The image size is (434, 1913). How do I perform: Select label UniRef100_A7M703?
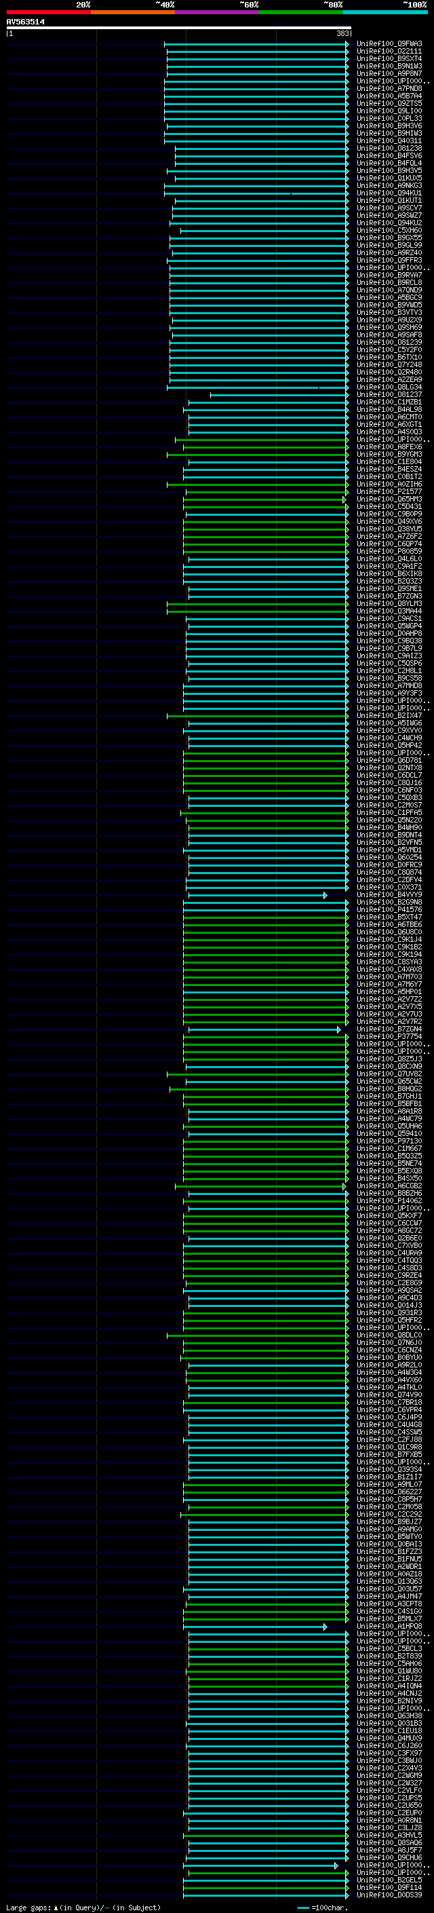[x=389, y=977]
